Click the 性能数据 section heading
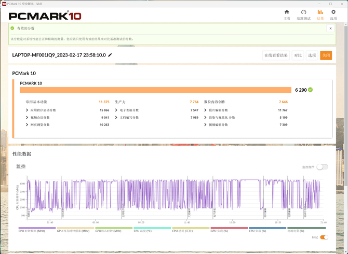 (x=22, y=154)
